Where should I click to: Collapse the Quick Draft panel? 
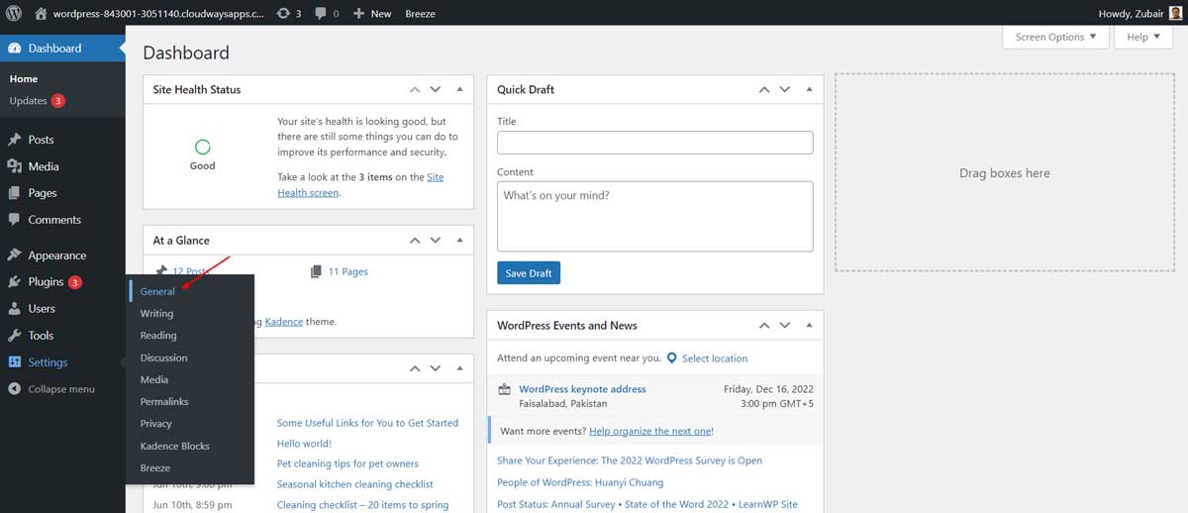tap(808, 89)
